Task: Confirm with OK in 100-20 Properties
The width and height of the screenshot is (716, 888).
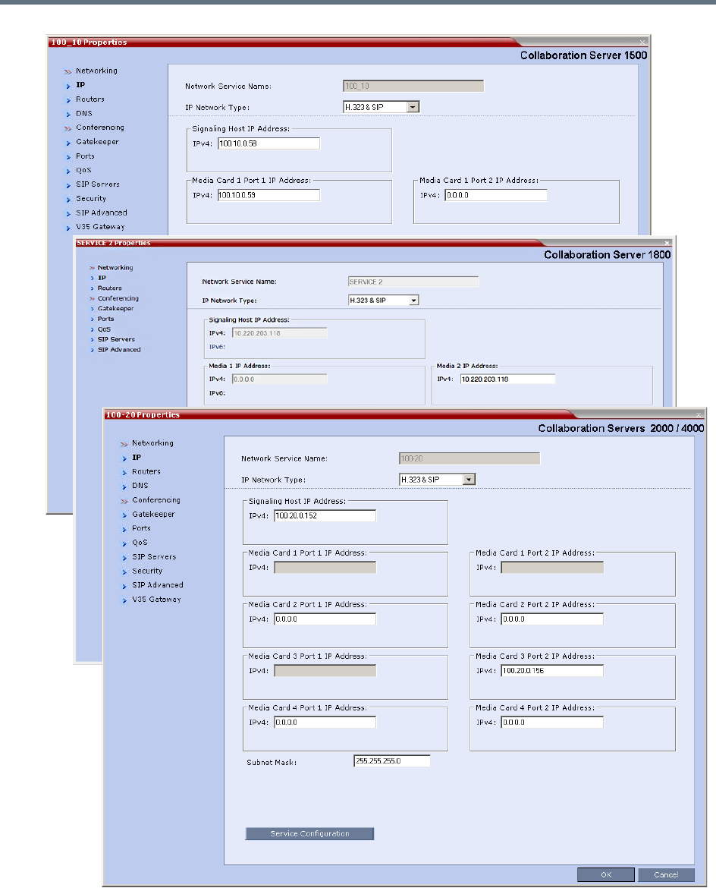Action: coord(605,874)
